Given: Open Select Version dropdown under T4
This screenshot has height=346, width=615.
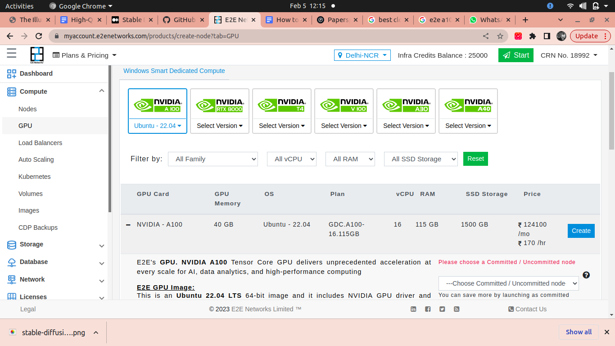Looking at the screenshot, I should (282, 126).
